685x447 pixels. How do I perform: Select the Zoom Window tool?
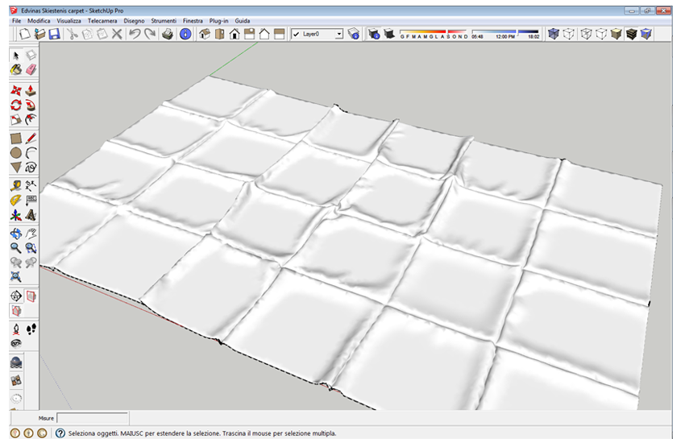coord(31,248)
